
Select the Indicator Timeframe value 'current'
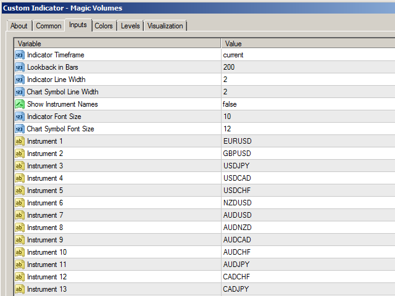click(308, 55)
